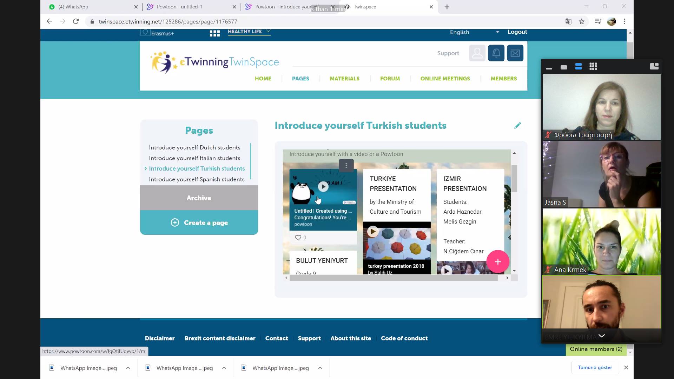Open Code of conduct footer link
Screen dimensions: 674x379
point(404,338)
